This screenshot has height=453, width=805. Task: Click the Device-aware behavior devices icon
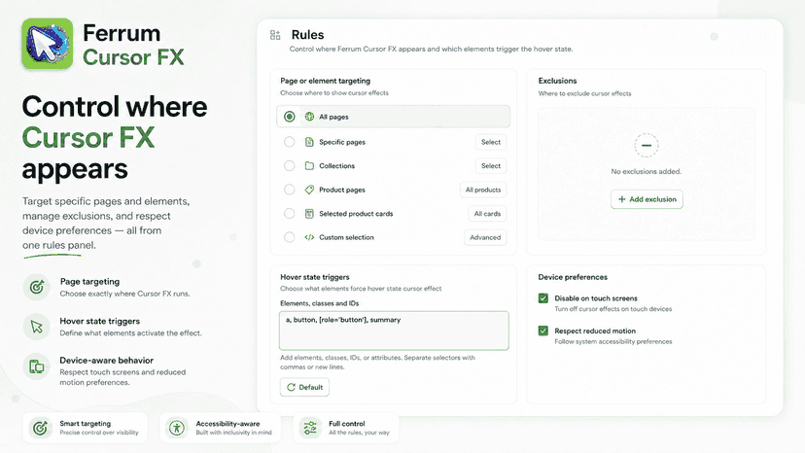point(36,366)
